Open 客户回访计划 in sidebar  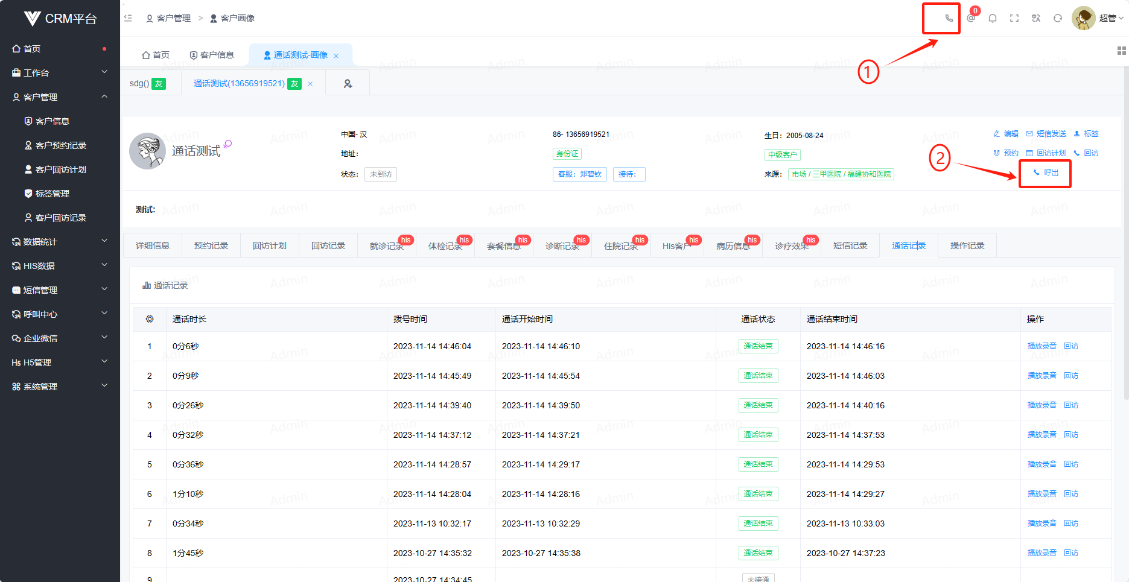[x=60, y=169]
